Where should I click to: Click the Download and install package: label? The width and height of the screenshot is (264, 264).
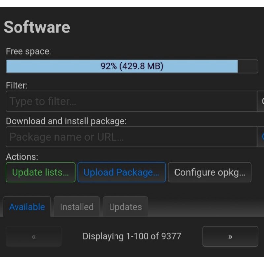click(x=66, y=121)
